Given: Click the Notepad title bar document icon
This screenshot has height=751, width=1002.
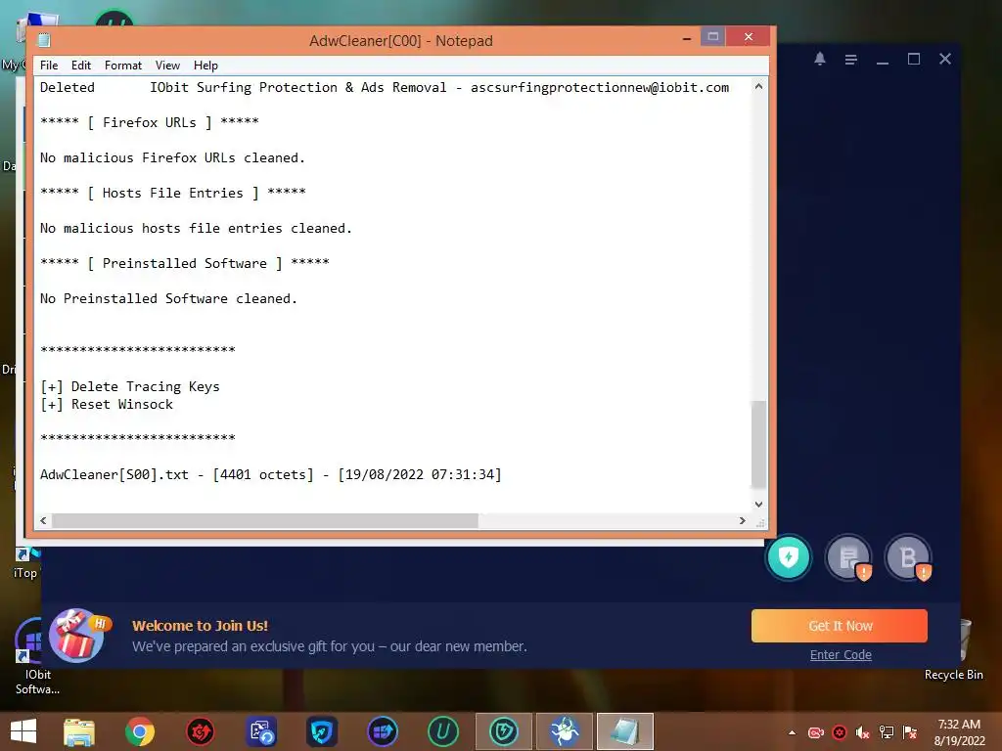Looking at the screenshot, I should tap(44, 40).
